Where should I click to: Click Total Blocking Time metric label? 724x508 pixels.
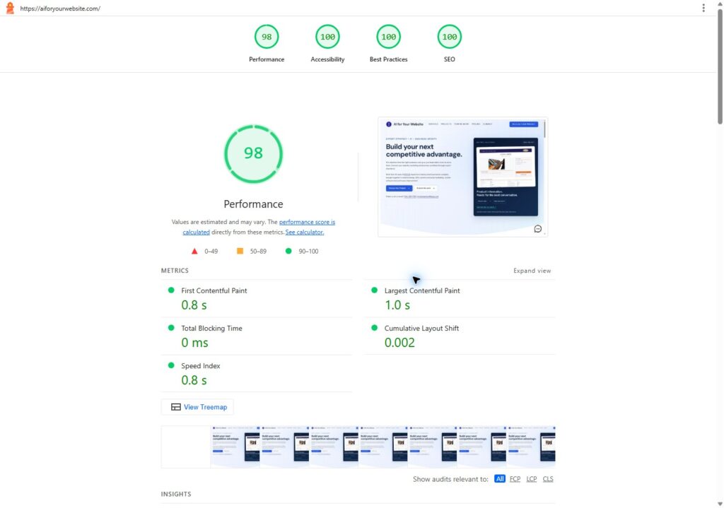(211, 329)
